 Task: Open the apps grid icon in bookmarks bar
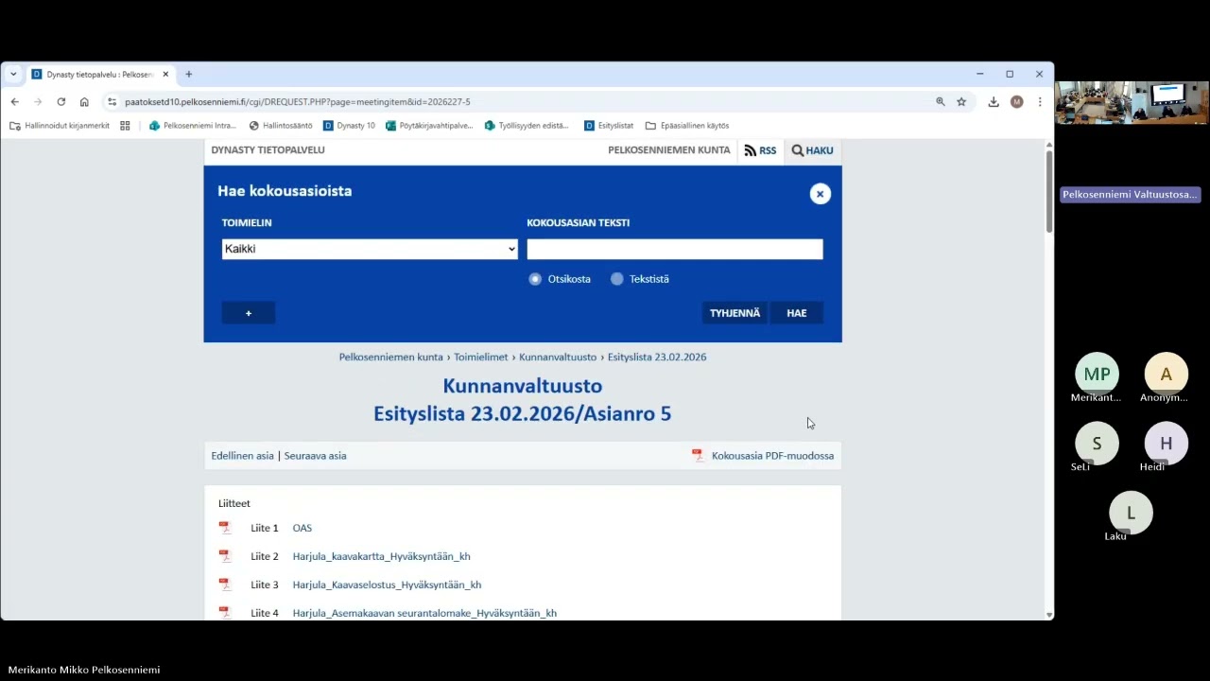point(125,126)
